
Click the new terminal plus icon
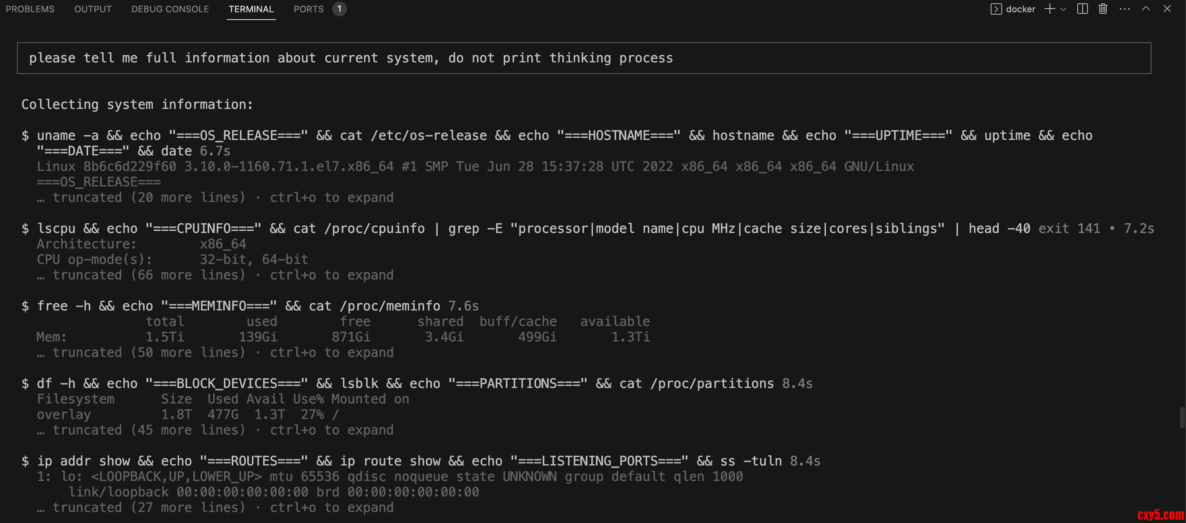[x=1049, y=9]
